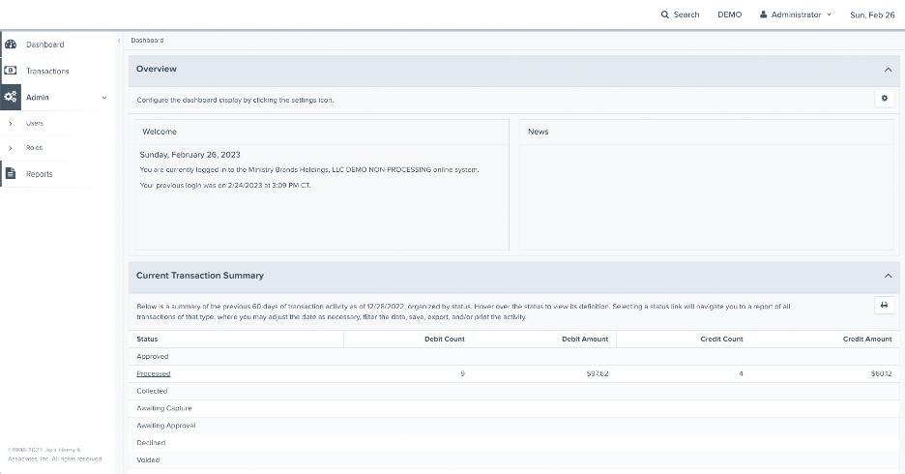Expand the Users submenu arrow

pyautogui.click(x=10, y=124)
